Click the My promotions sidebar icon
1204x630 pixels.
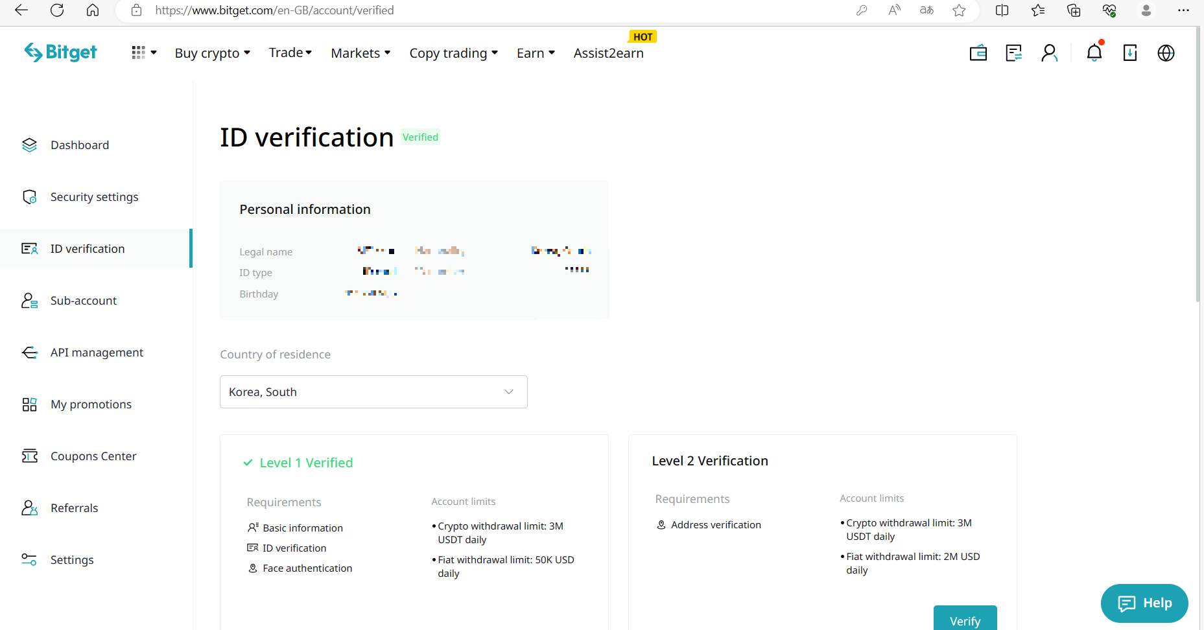click(30, 404)
